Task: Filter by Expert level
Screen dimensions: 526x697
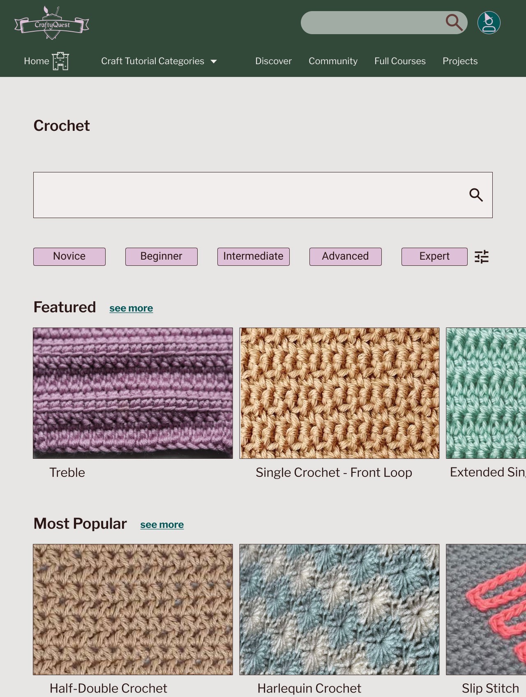Action: 434,256
